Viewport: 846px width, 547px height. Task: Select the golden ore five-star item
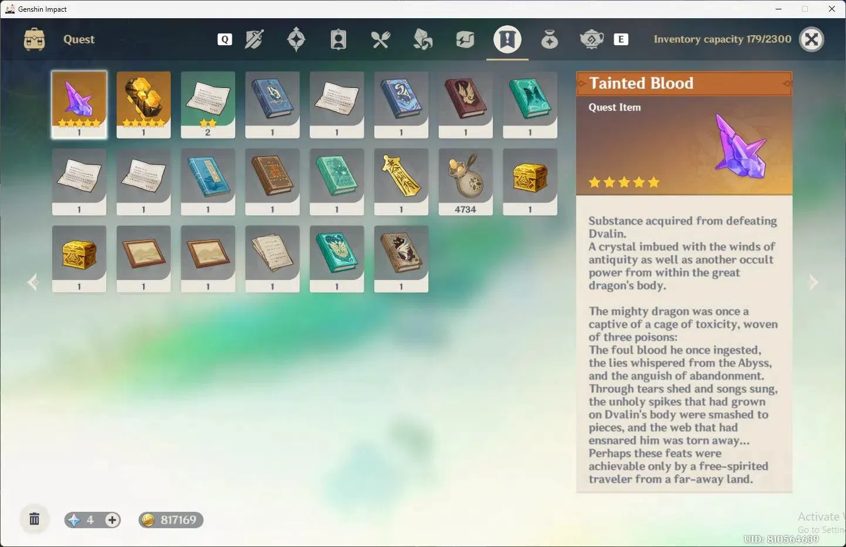[x=144, y=104]
